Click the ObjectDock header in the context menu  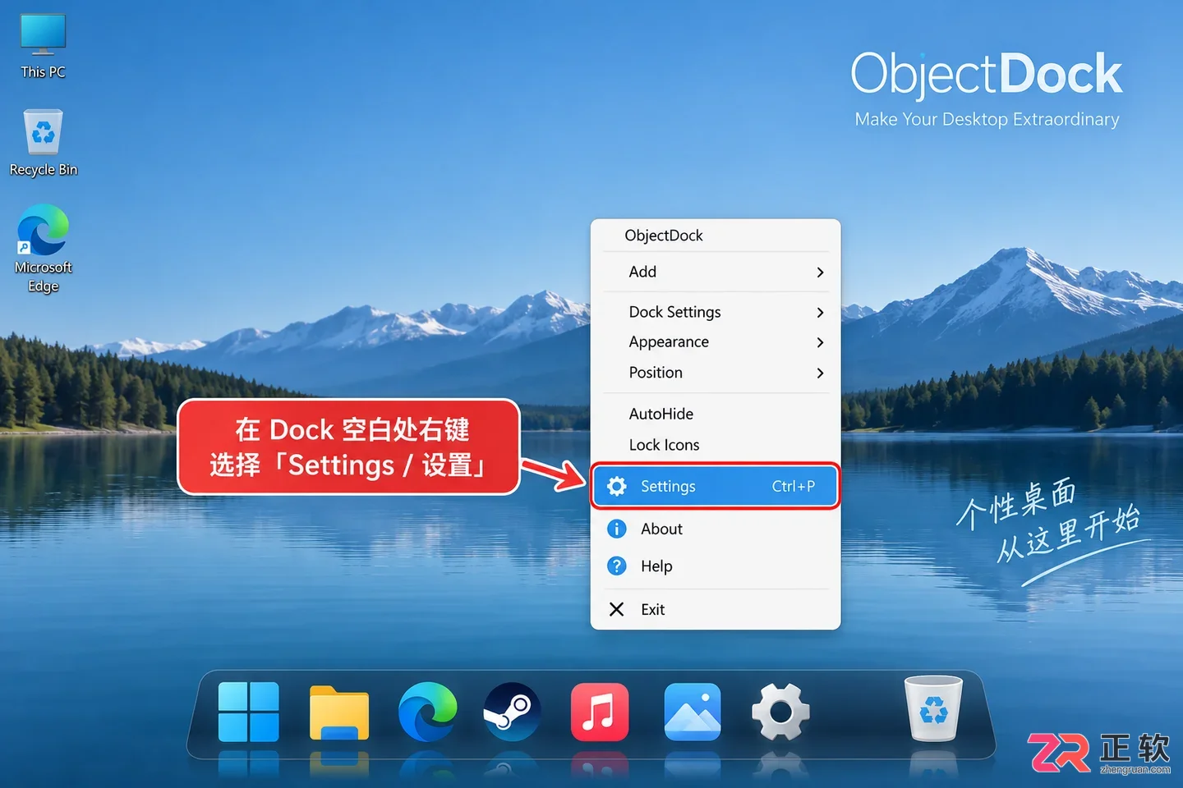click(x=664, y=236)
